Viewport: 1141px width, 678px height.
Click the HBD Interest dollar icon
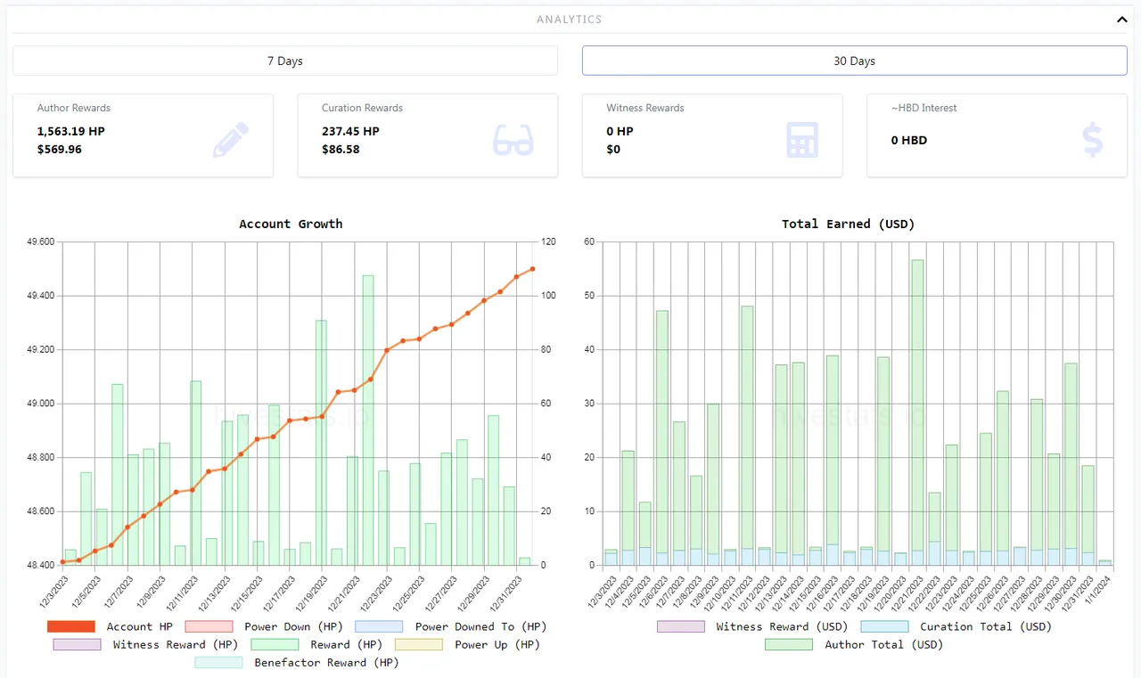click(1092, 140)
